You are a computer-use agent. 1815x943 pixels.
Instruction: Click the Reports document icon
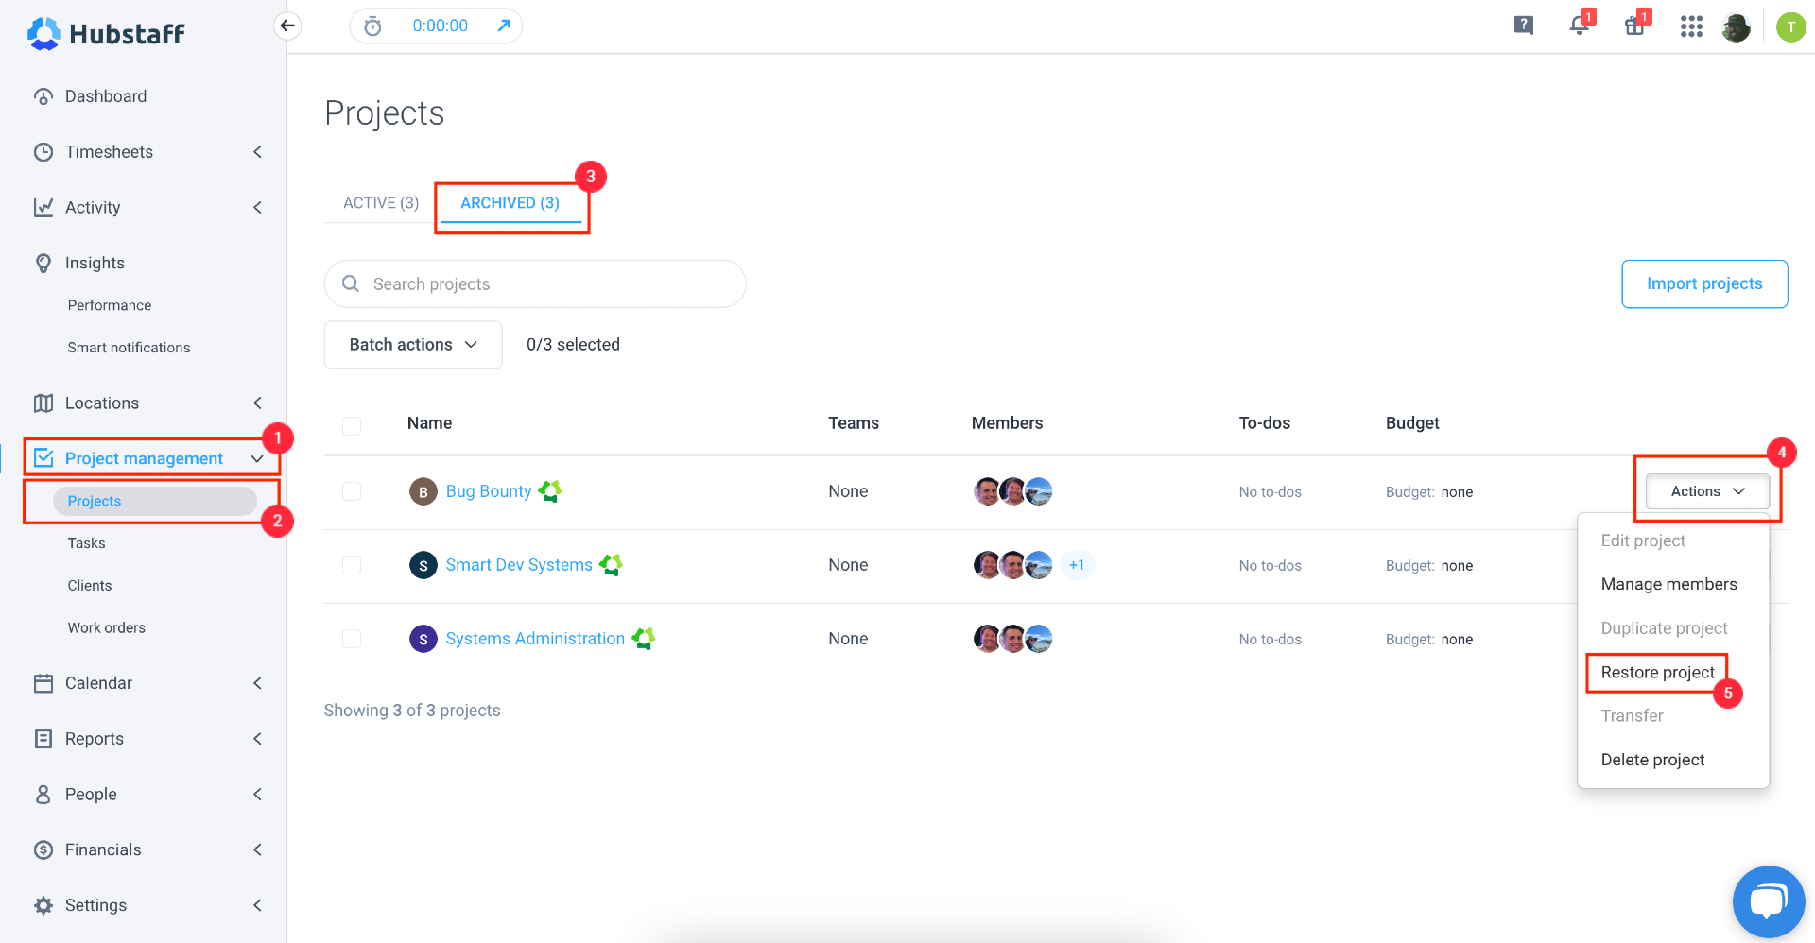pyautogui.click(x=43, y=739)
